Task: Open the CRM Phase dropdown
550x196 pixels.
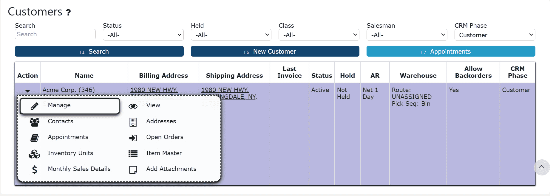Action: (x=495, y=35)
